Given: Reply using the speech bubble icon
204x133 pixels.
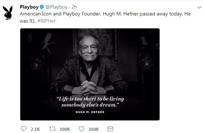Looking at the screenshot, I should (24, 129).
